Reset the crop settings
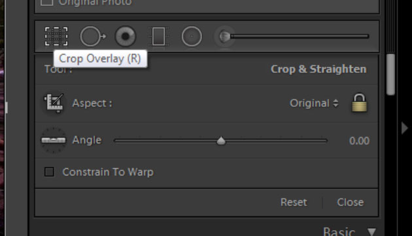The width and height of the screenshot is (412, 236). [294, 202]
